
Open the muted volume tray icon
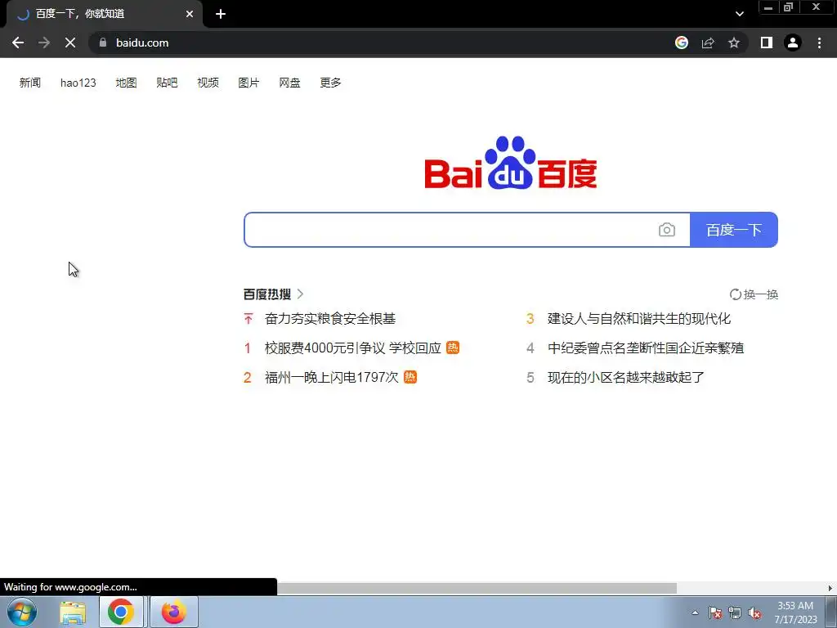tap(754, 612)
